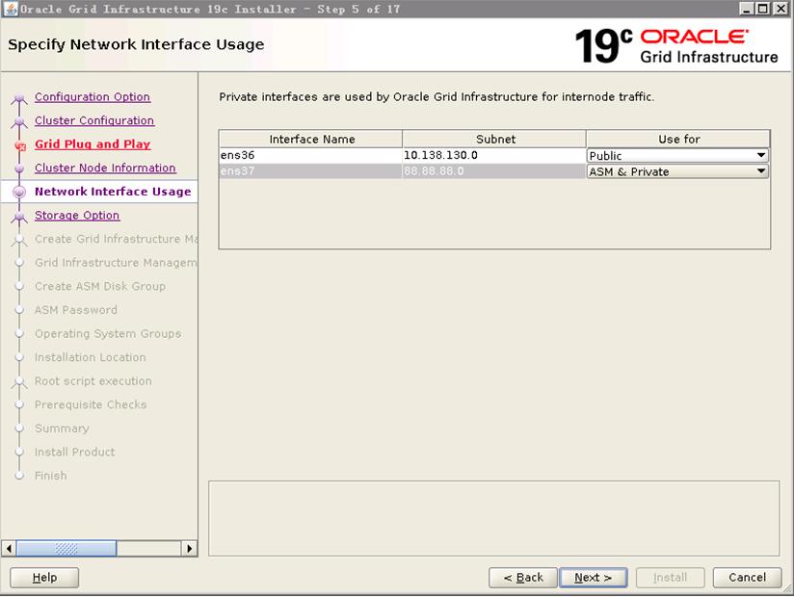
Task: Minimize the installer window
Action: click(x=746, y=9)
